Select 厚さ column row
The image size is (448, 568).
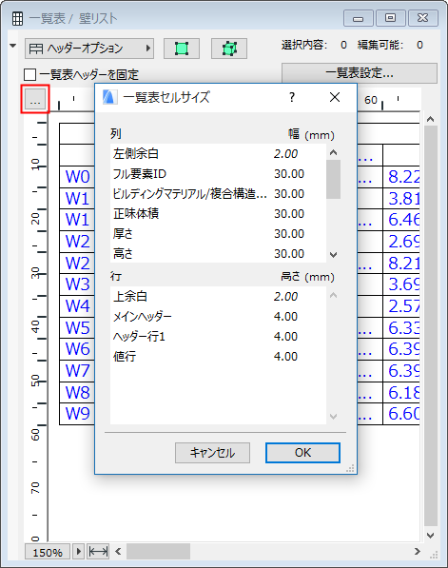[x=218, y=234]
